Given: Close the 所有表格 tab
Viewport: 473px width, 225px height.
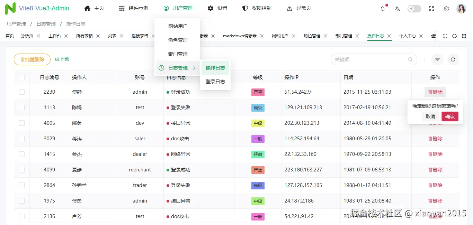Looking at the screenshot, I should click(98, 36).
